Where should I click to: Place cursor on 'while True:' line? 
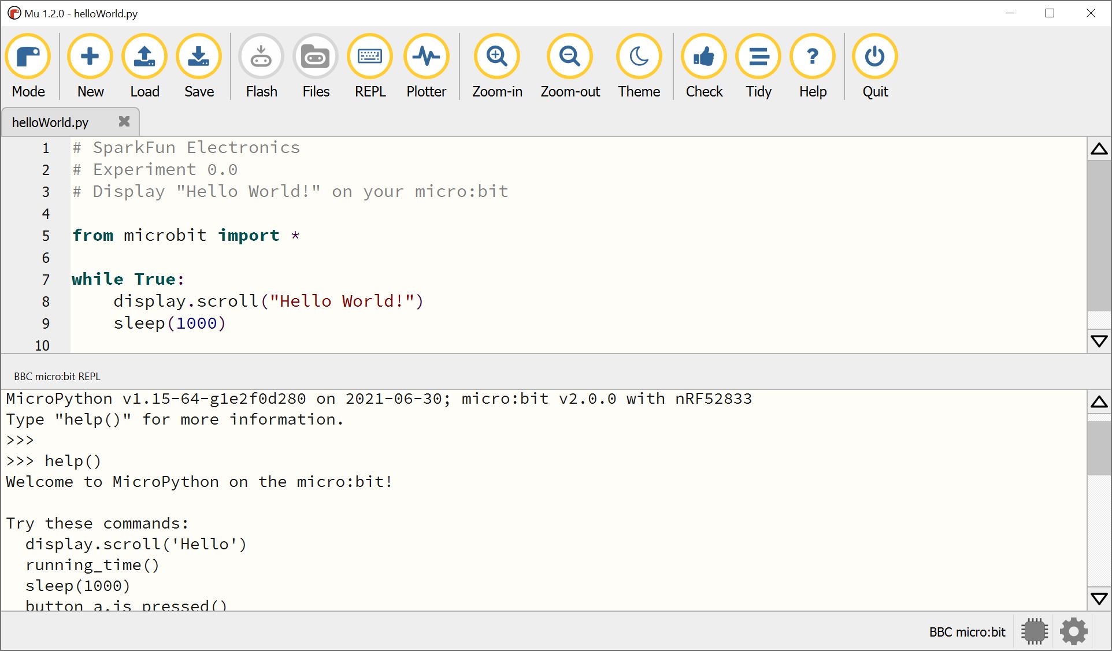coord(128,280)
